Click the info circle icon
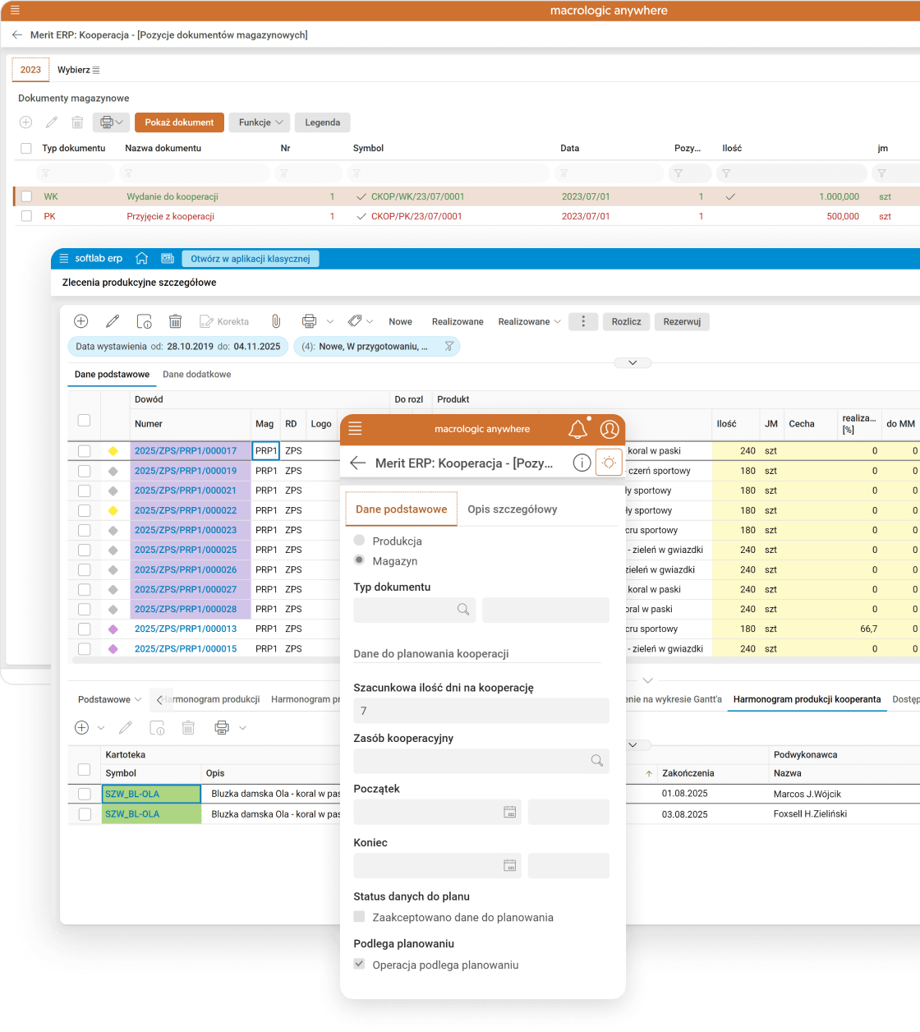 582,463
